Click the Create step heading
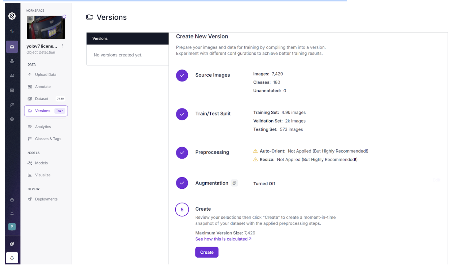450x277 pixels. coord(203,209)
